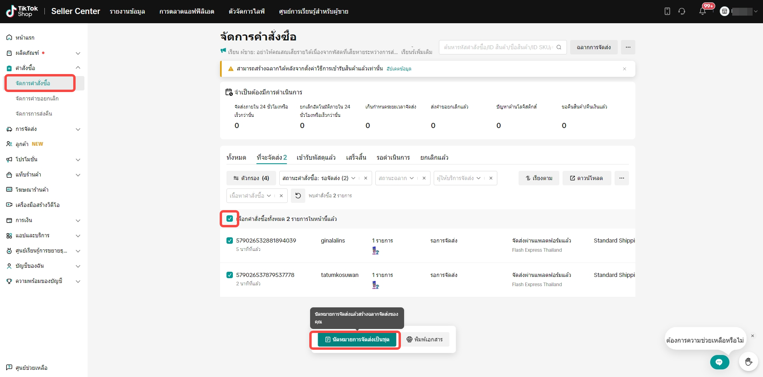The height and width of the screenshot is (377, 763).
Task: Uncheck order 579026537879537778
Action: click(x=230, y=275)
